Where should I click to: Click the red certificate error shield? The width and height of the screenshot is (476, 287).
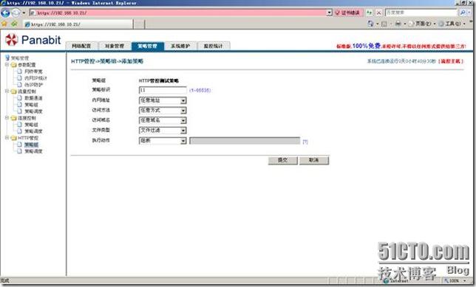(337, 13)
